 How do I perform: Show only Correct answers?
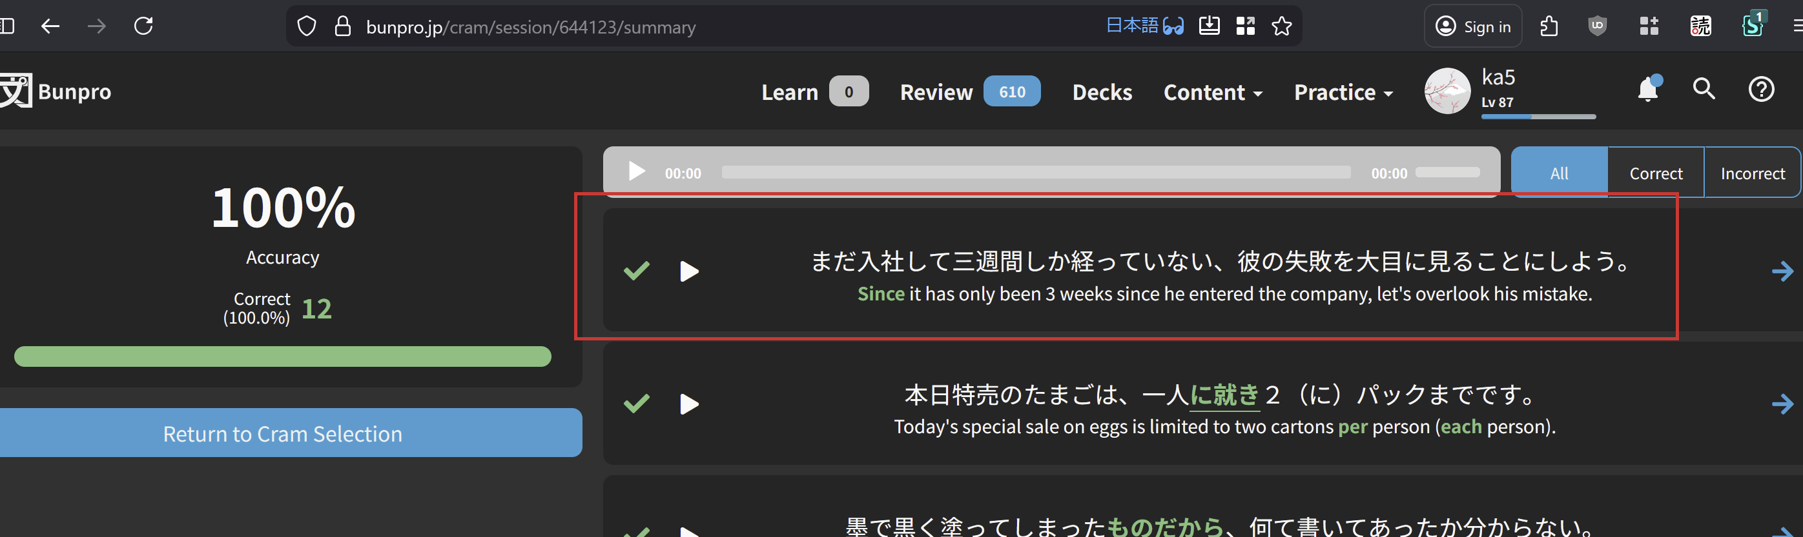point(1655,173)
